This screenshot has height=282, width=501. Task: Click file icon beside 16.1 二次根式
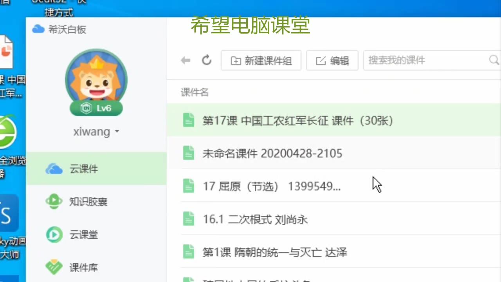(x=189, y=219)
